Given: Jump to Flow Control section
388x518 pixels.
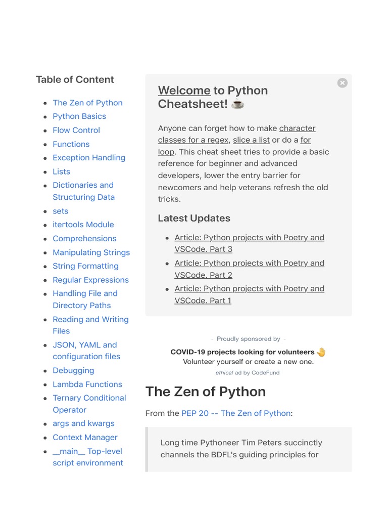Looking at the screenshot, I should click(76, 130).
